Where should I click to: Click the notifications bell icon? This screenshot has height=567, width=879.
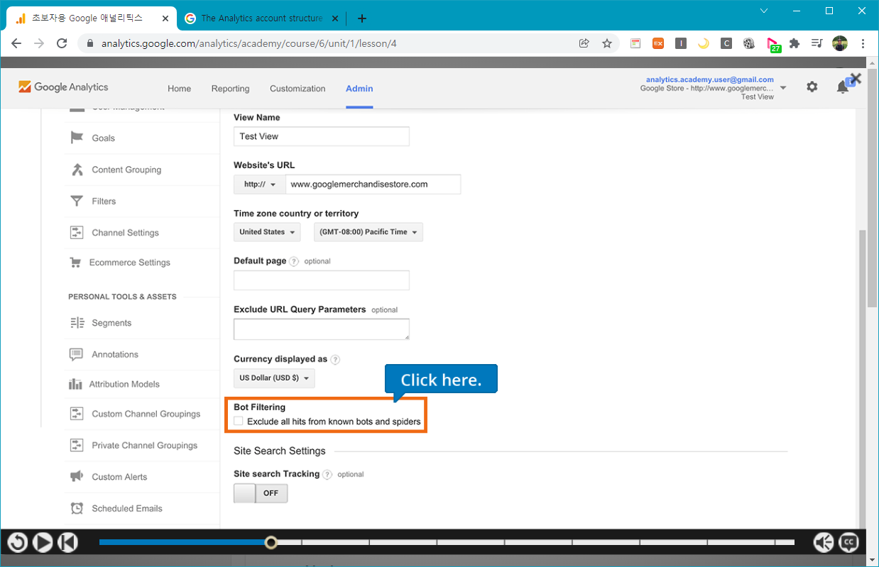pyautogui.click(x=843, y=87)
